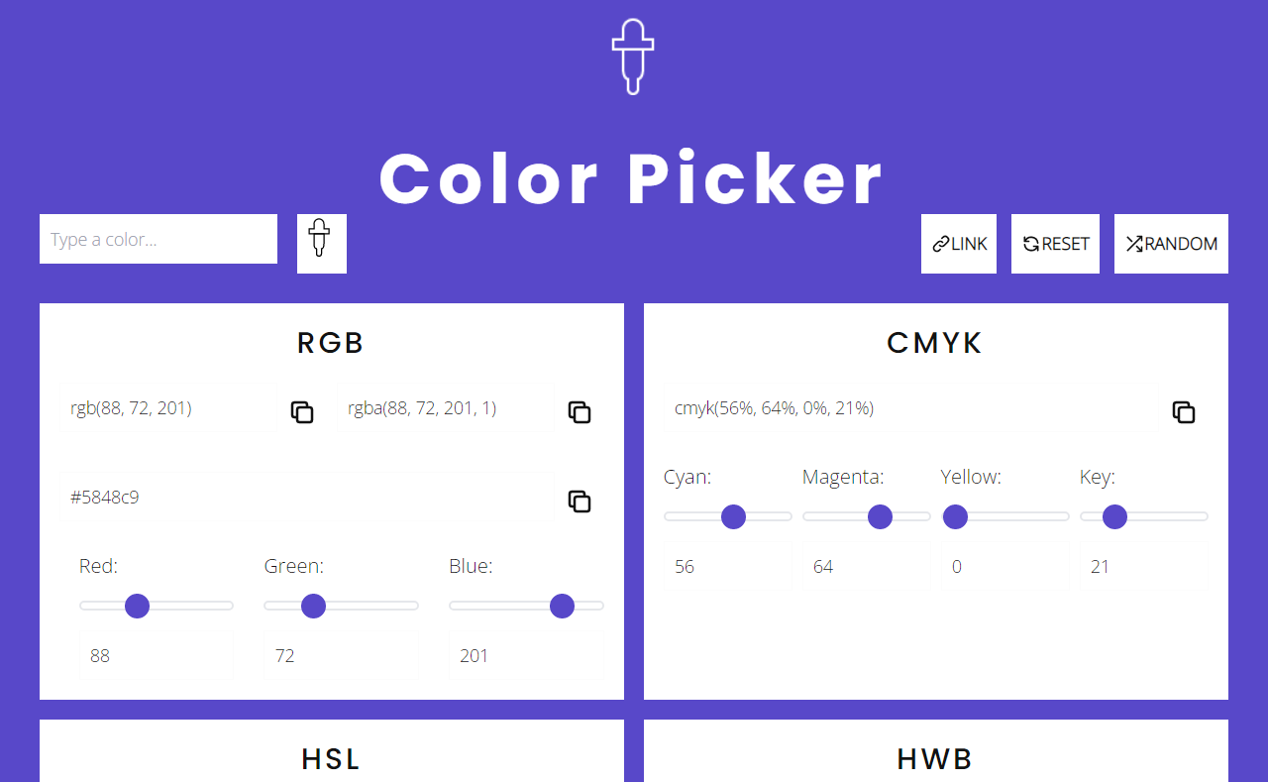The width and height of the screenshot is (1268, 783).
Task: Click the Green slider handle
Action: (x=313, y=606)
